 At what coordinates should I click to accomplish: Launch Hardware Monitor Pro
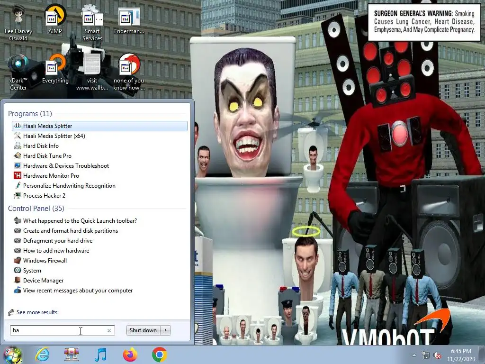click(x=99, y=175)
